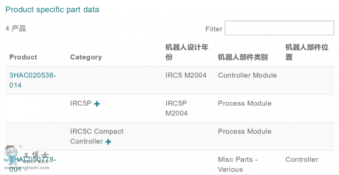Image resolution: width=339 pixels, height=175 pixels.
Task: Expand the plus icon beside IRC5P
Action: click(x=97, y=104)
